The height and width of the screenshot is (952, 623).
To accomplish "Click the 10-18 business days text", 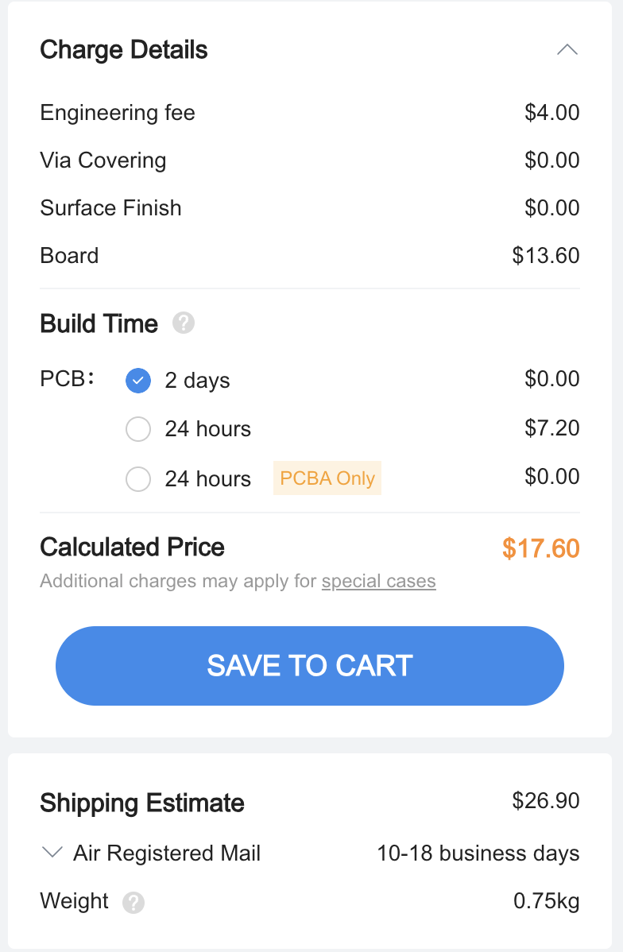I will point(478,853).
